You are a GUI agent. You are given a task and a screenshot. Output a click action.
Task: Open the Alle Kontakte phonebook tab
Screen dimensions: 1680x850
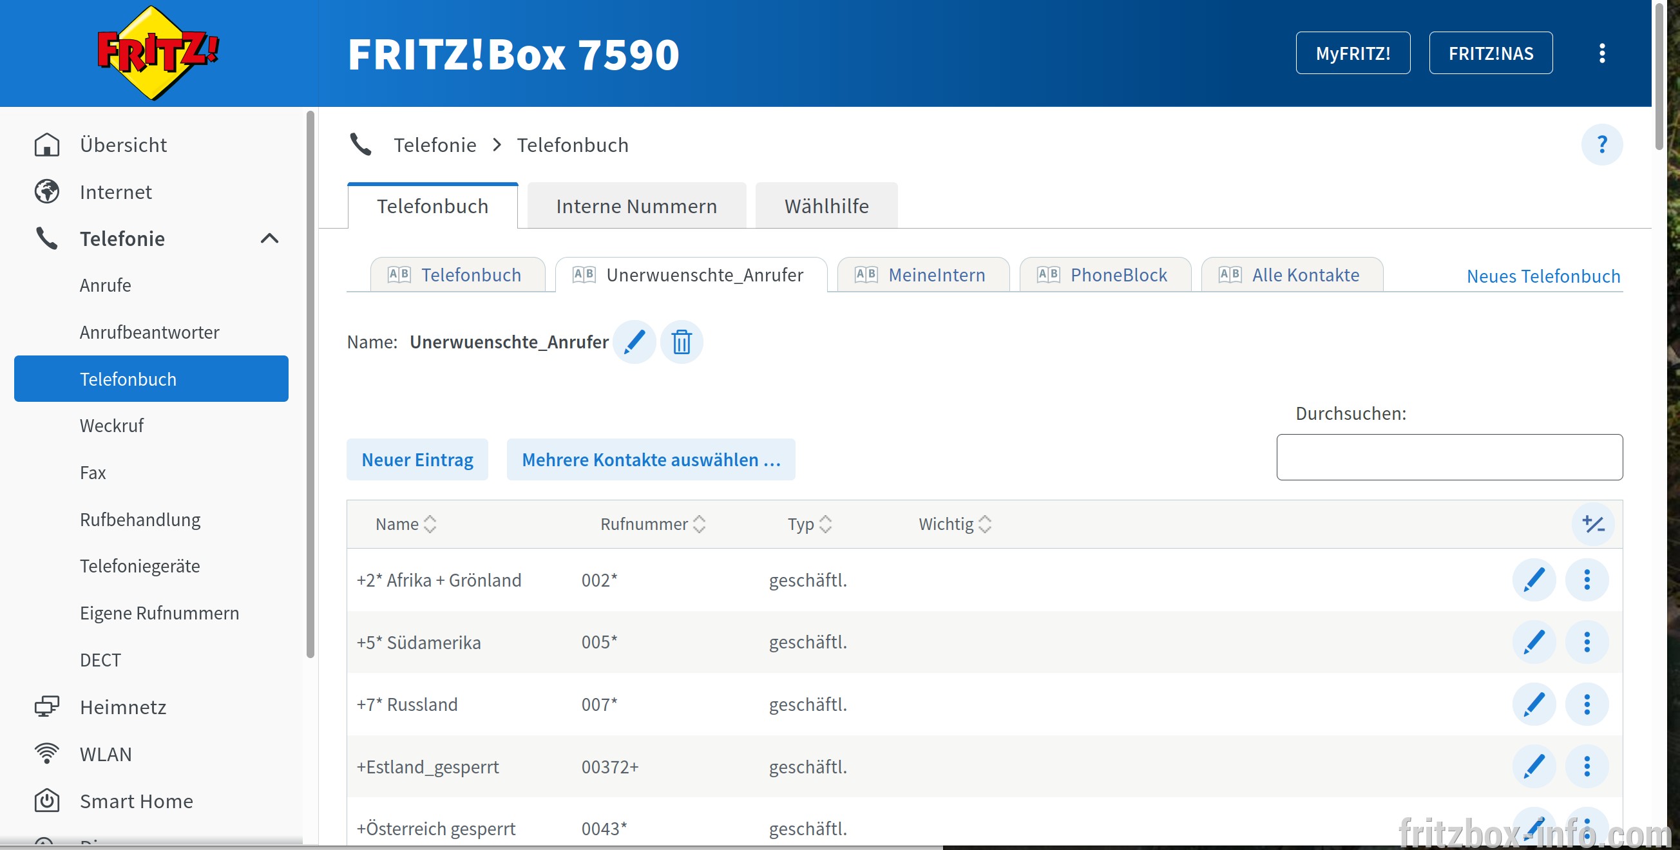[x=1292, y=275]
